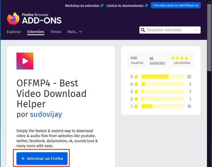Click the star icon in 2-star row
Image resolution: width=212 pixels, height=167 pixels.
click(136, 99)
